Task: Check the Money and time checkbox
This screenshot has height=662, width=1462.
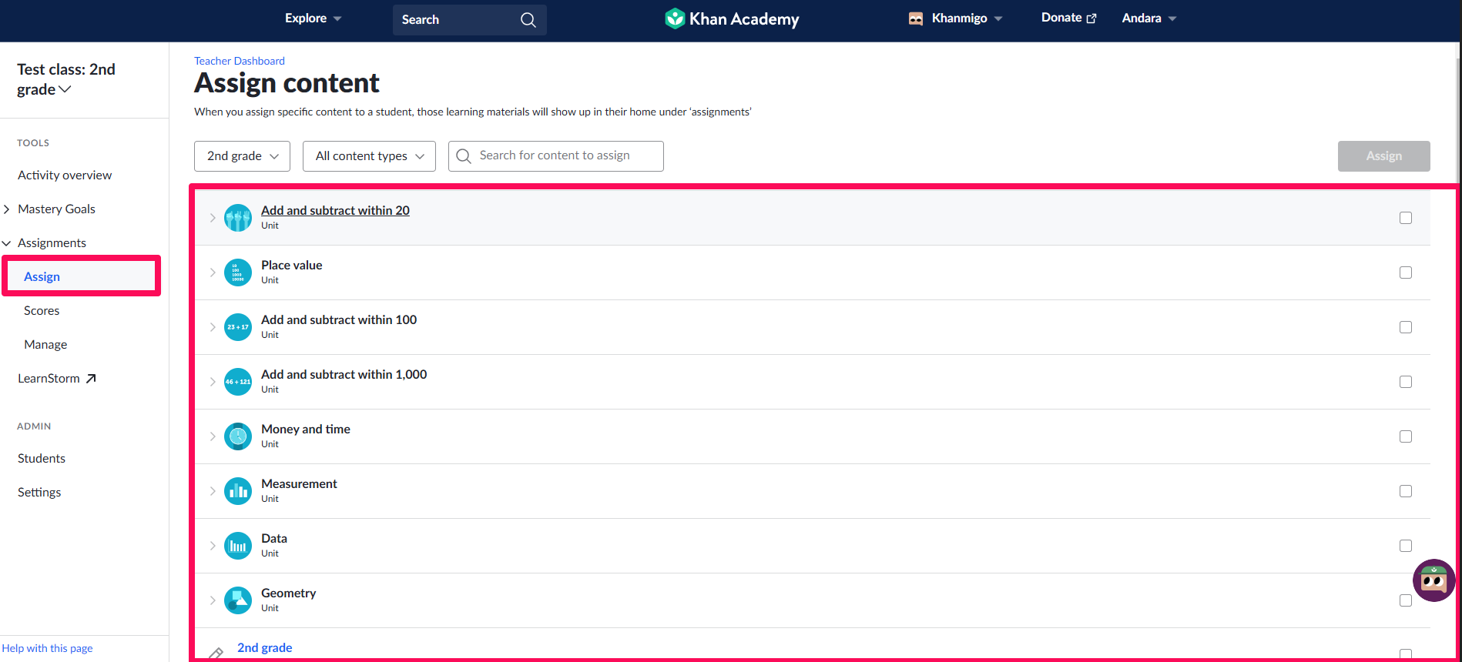Action: tap(1406, 436)
